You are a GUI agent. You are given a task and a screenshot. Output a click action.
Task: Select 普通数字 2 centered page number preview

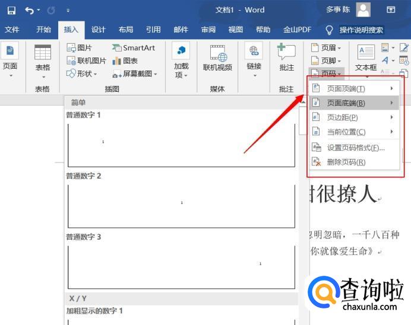(181, 206)
